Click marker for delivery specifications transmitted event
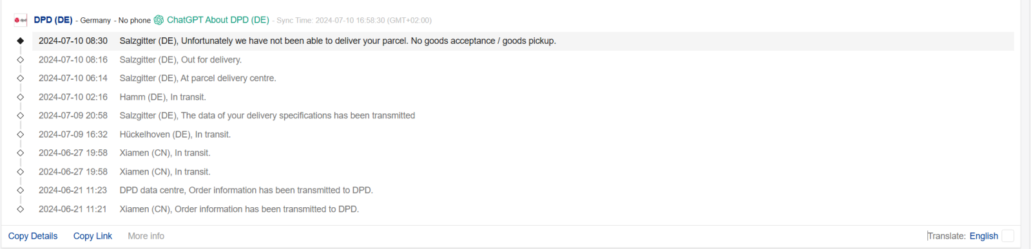Viewport: 1031px width, 249px height. tap(21, 116)
